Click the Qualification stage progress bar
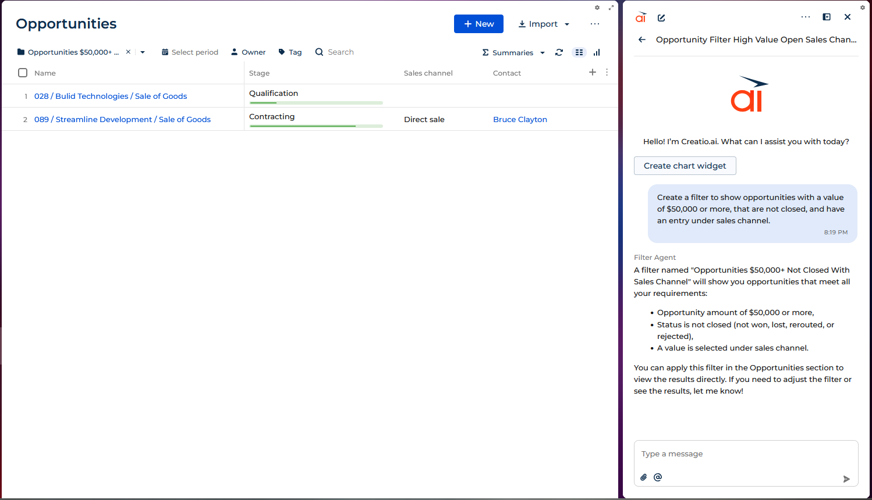Viewport: 872px width, 500px height. tap(316, 103)
